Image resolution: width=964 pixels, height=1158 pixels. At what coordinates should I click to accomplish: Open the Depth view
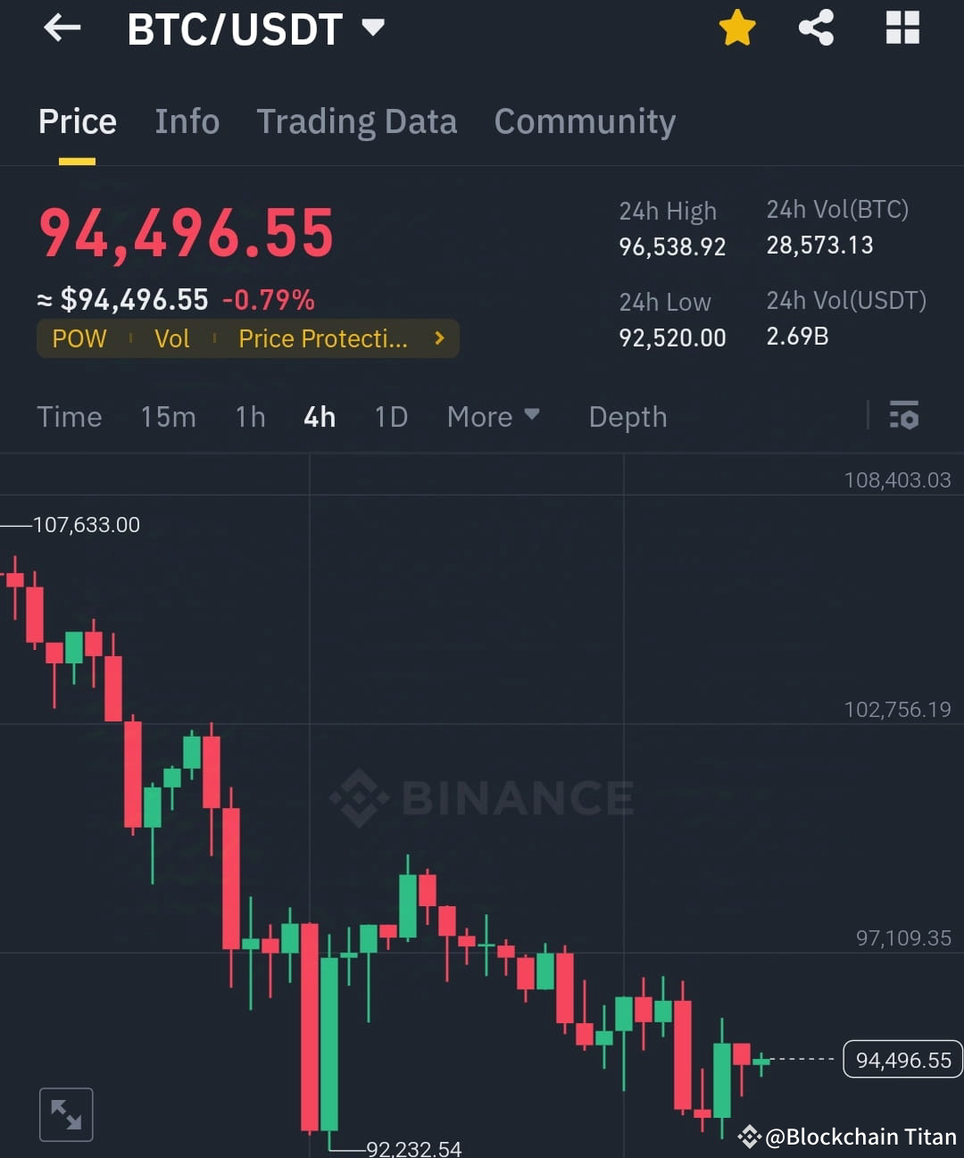pyautogui.click(x=627, y=416)
